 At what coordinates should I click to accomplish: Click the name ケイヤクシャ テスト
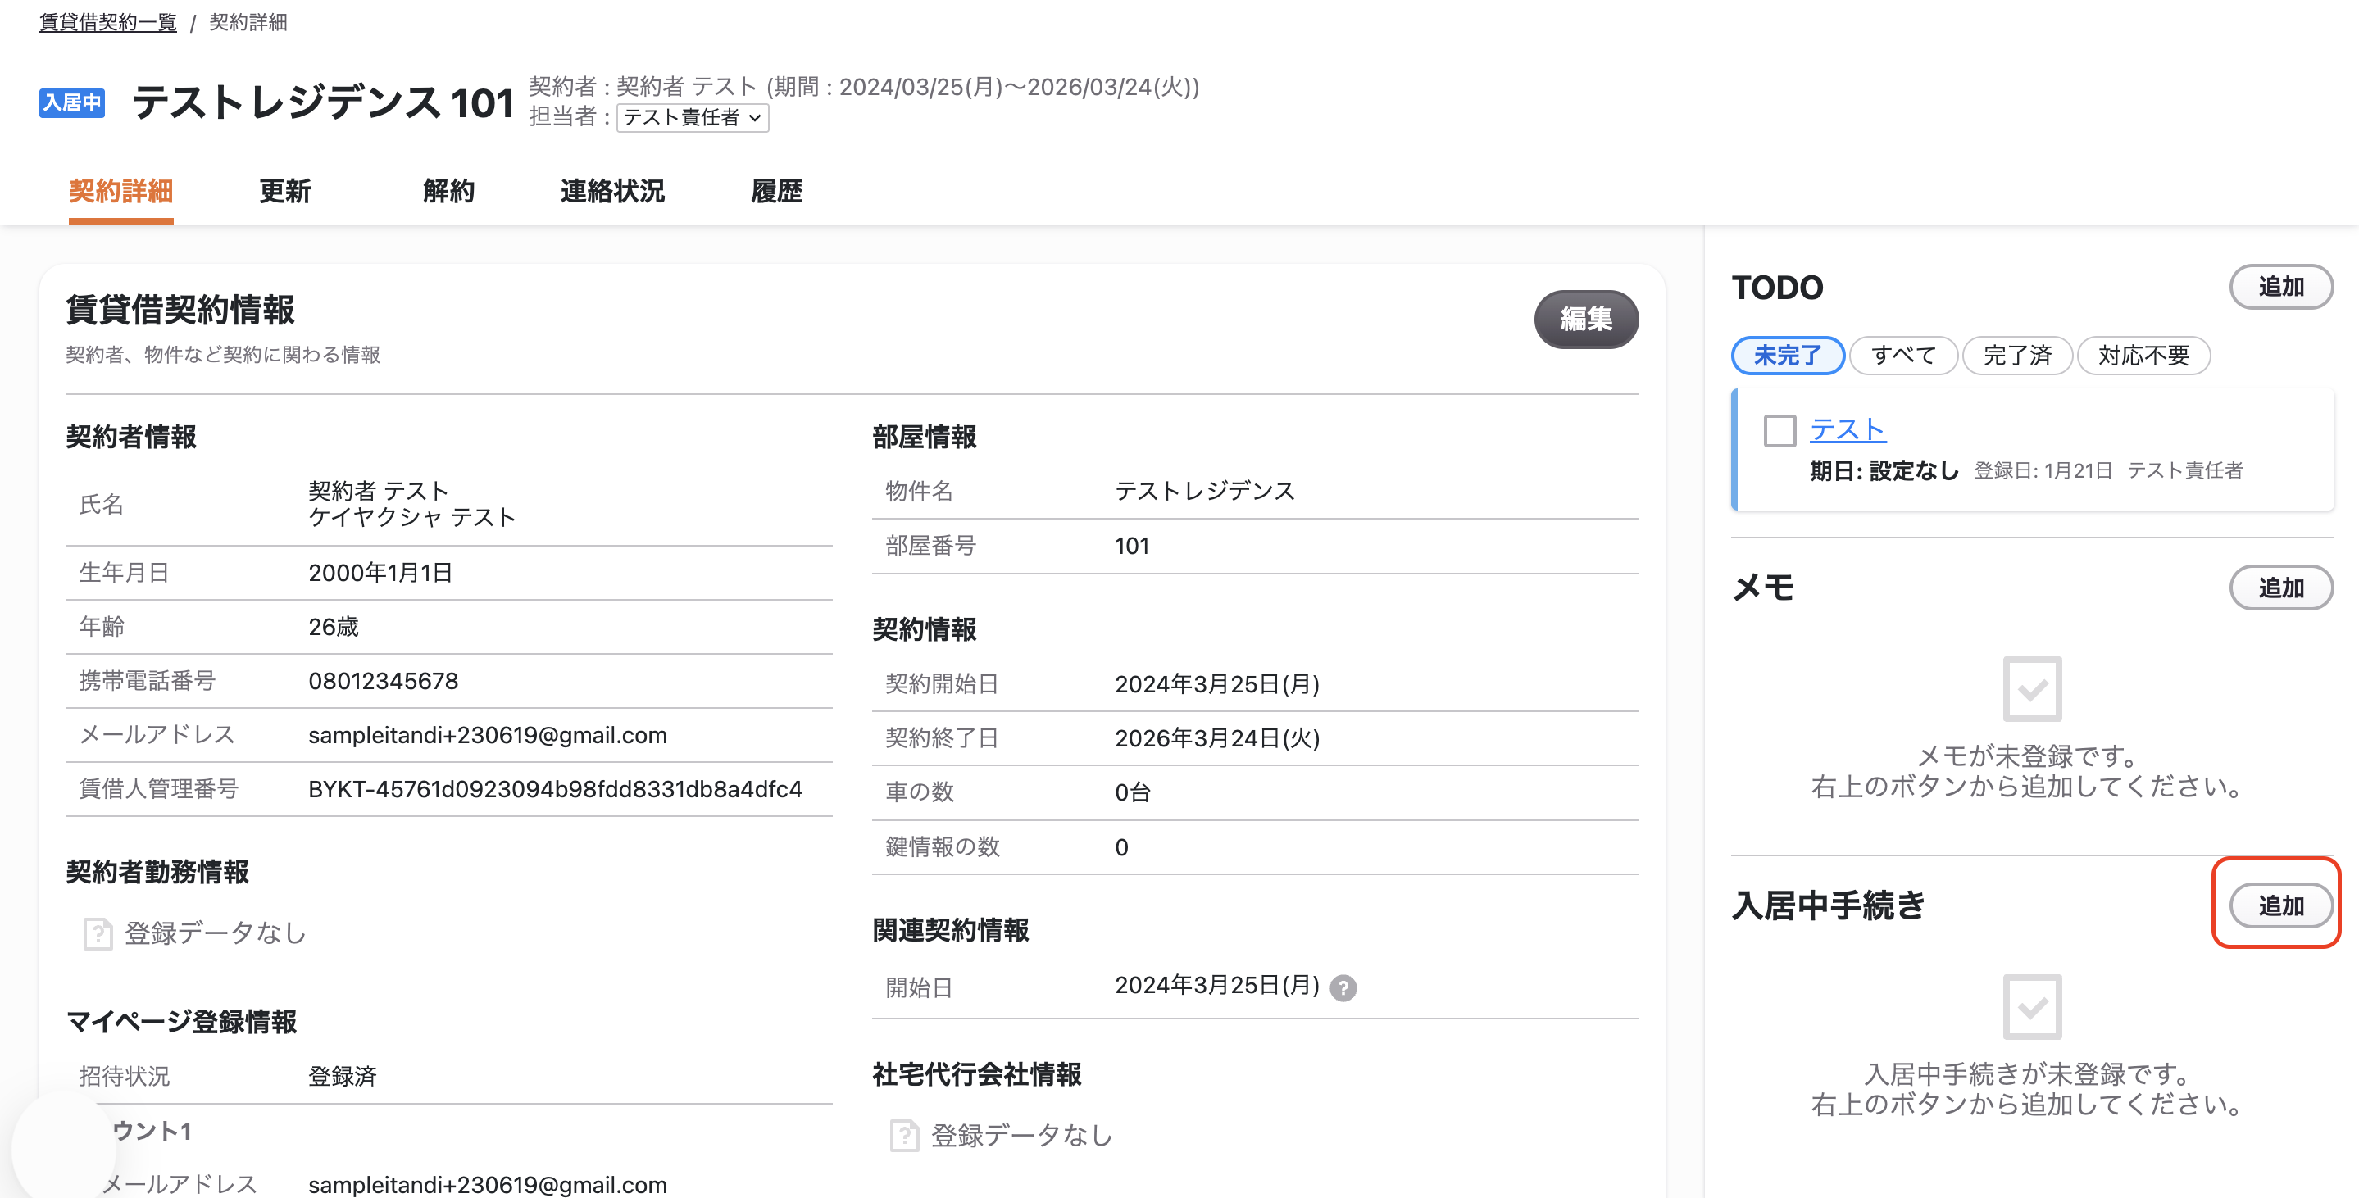pos(412,518)
